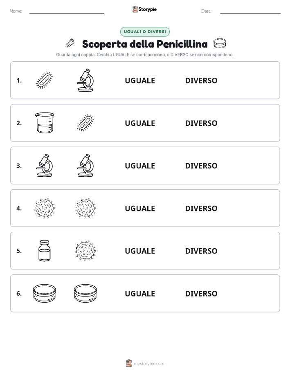Select the left petri dish in row 6
The image size is (290, 375).
[x=44, y=293]
